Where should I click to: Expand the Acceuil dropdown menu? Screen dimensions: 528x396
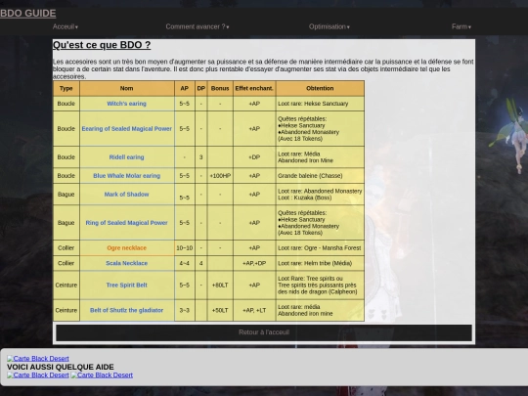point(66,26)
